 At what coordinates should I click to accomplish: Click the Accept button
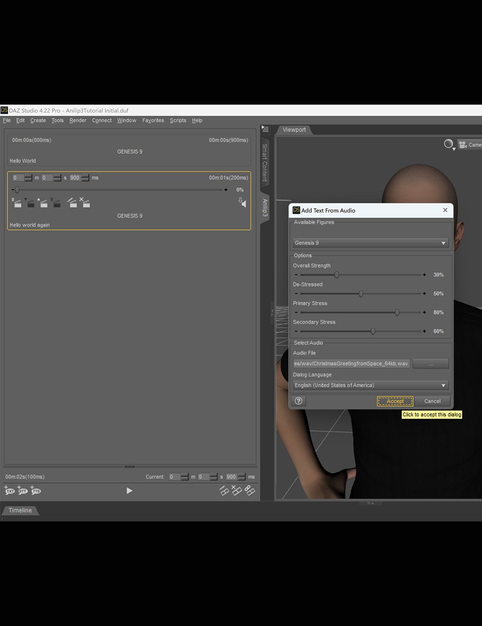coord(395,401)
